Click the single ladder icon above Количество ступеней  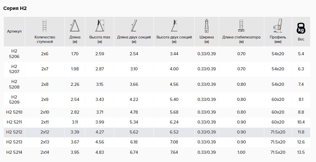[x=45, y=26]
